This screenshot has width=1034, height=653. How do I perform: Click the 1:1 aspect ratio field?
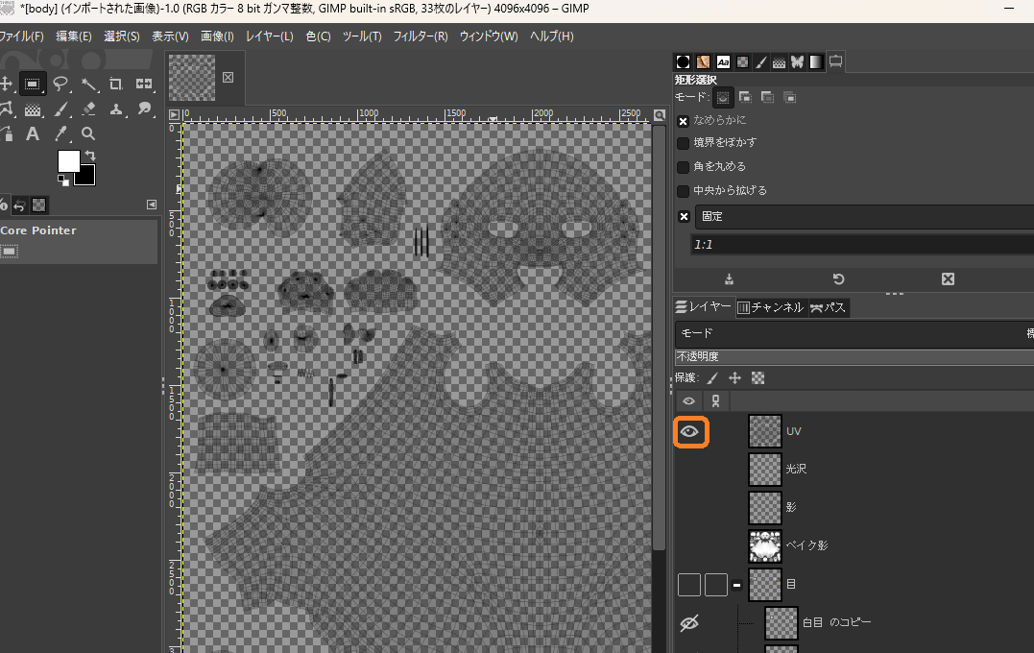[x=862, y=245]
